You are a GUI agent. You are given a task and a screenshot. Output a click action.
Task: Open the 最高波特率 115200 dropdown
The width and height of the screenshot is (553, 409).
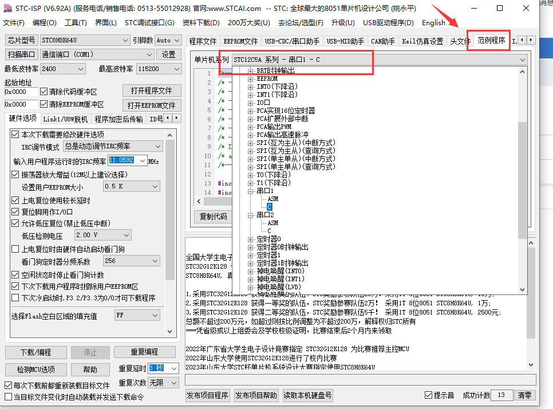tap(177, 69)
